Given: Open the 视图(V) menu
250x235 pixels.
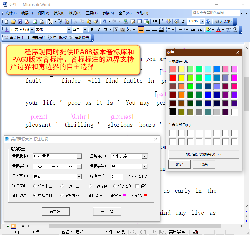Looking at the screenshot, I should tap(43, 13).
